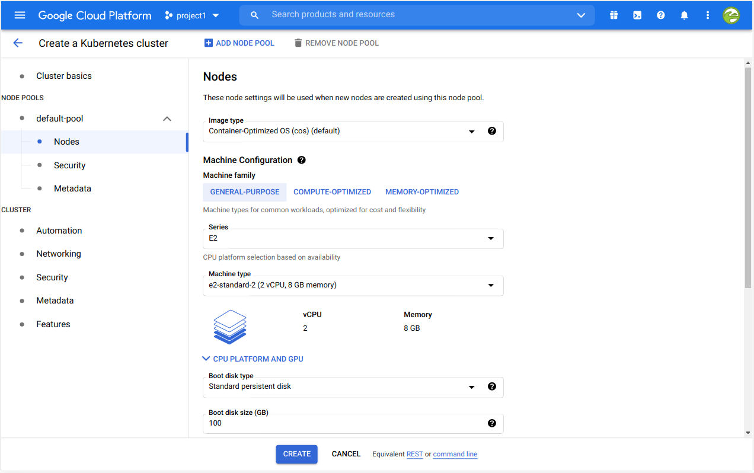The image size is (754, 473).
Task: Open the Image type dropdown
Action: click(x=344, y=132)
